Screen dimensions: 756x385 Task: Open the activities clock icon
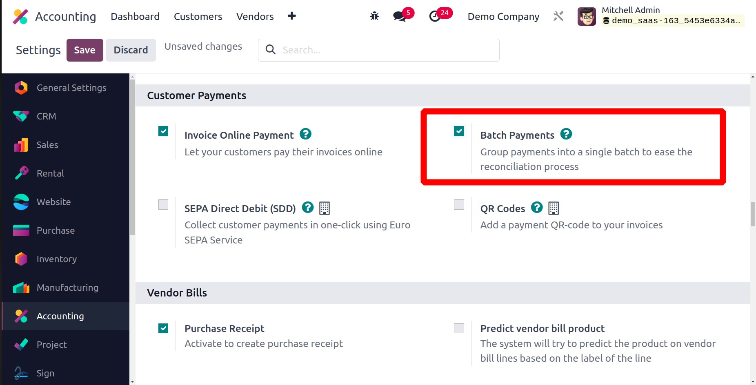point(435,16)
